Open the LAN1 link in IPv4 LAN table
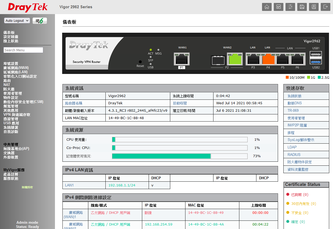This screenshot has width=333, height=229. (x=69, y=185)
